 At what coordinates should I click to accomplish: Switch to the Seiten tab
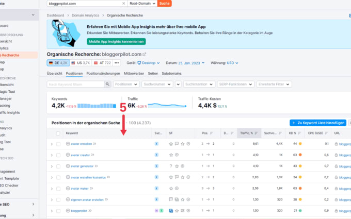pyautogui.click(x=153, y=73)
